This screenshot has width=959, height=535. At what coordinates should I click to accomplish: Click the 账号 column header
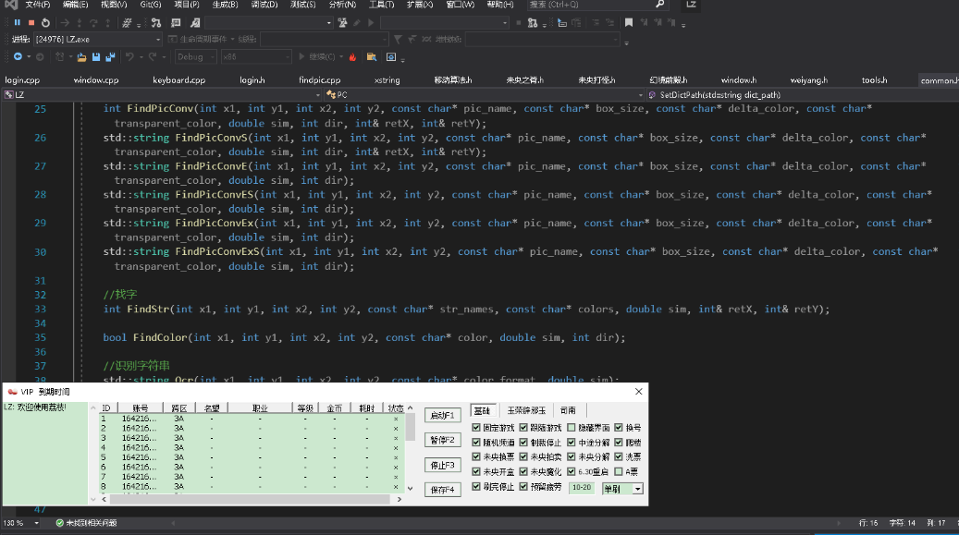tap(140, 407)
